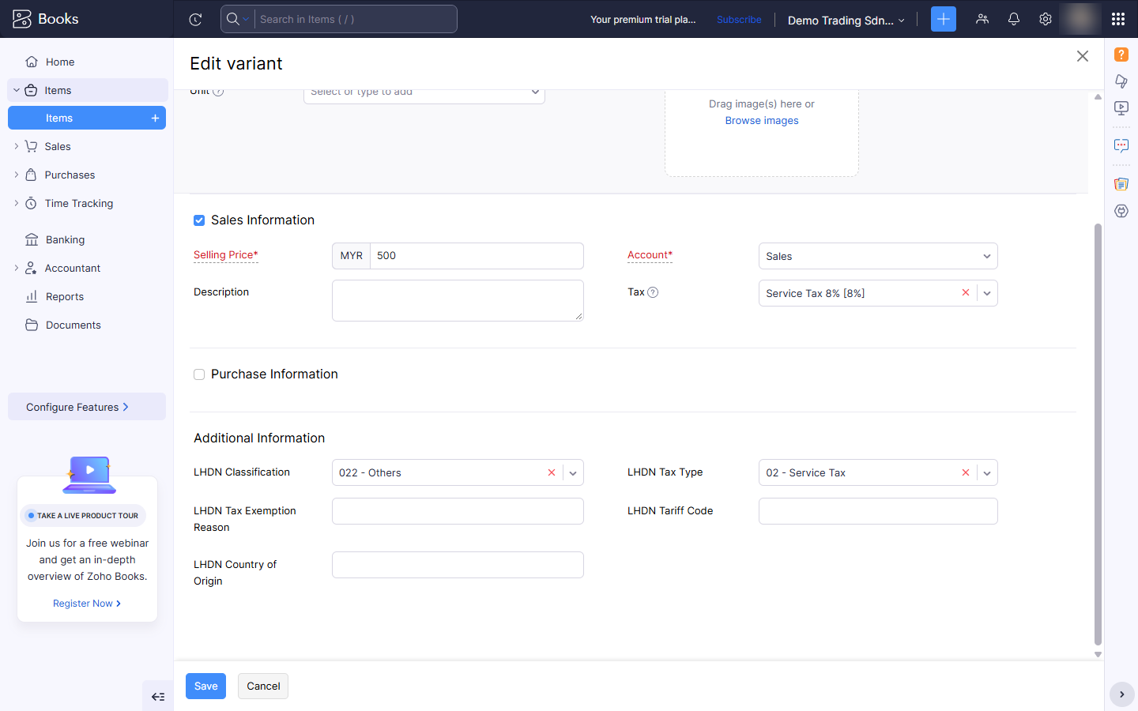1138x711 pixels.
Task: Open the Tax dropdown arrow
Action: pyautogui.click(x=987, y=293)
